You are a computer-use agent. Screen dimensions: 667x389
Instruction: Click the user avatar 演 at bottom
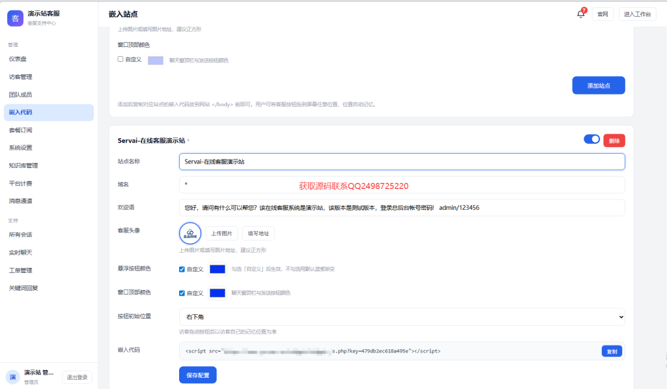(13, 377)
